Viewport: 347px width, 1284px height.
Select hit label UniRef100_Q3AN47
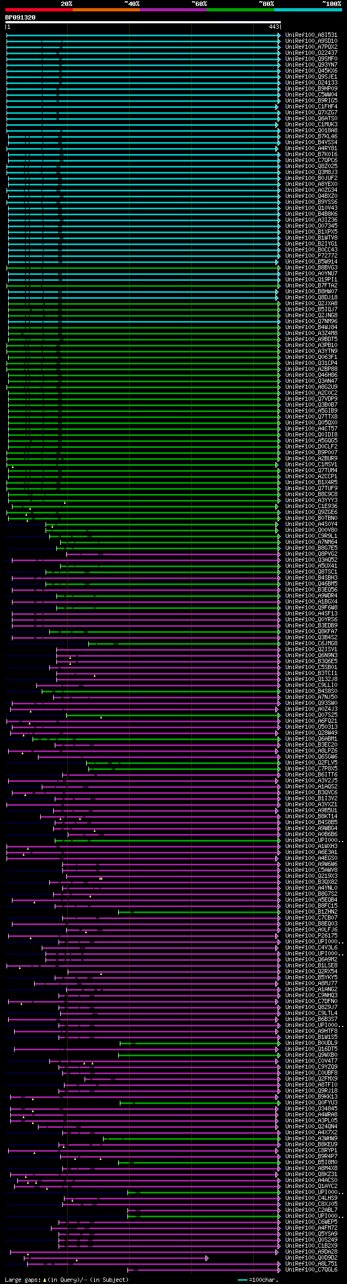311,381
